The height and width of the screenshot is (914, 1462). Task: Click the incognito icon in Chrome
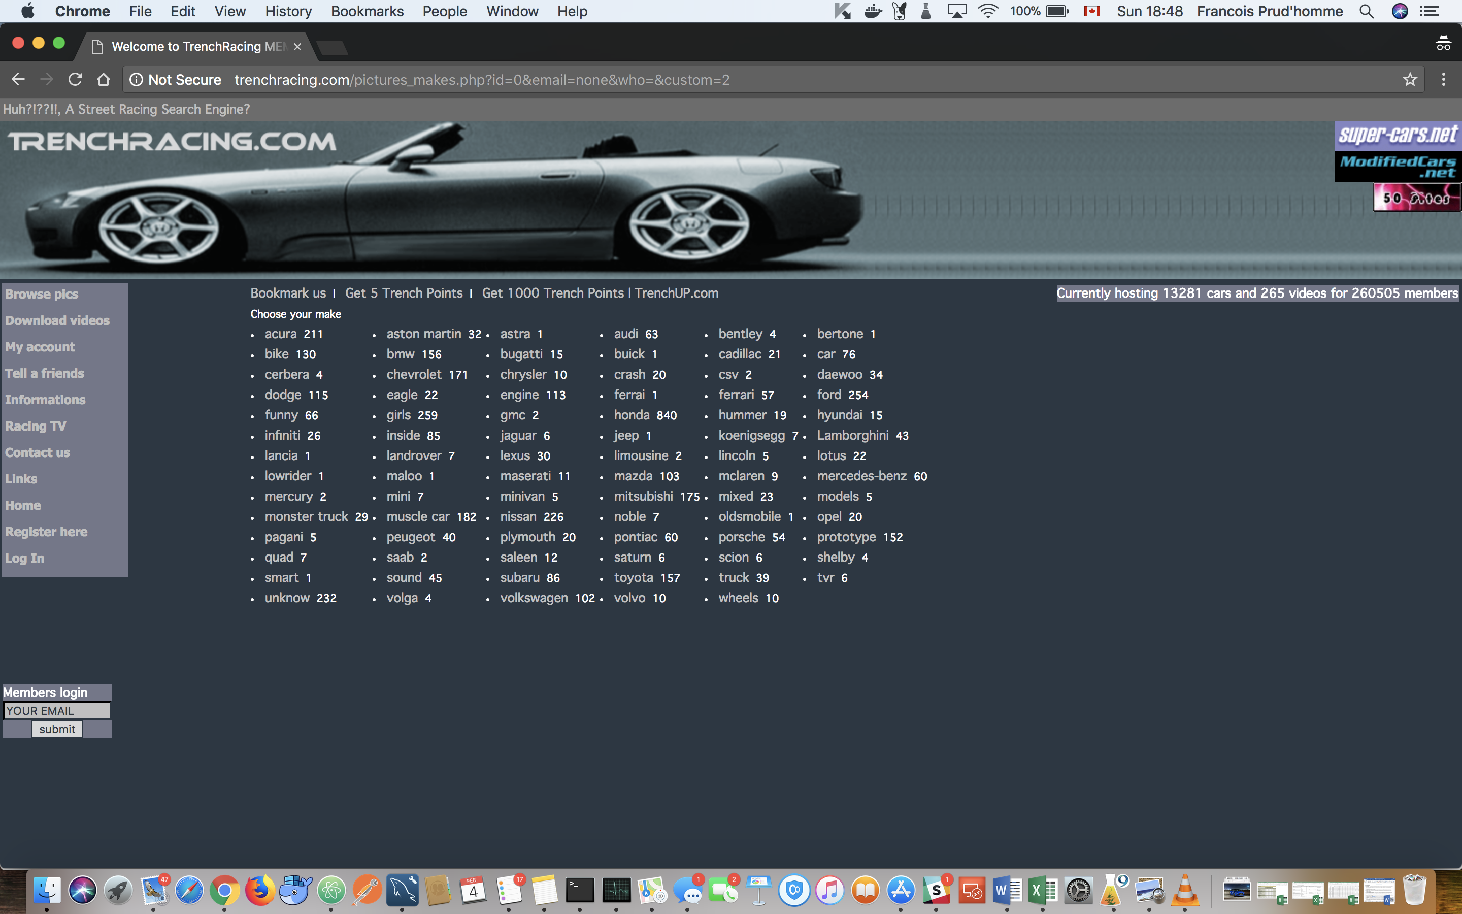coord(1443,44)
